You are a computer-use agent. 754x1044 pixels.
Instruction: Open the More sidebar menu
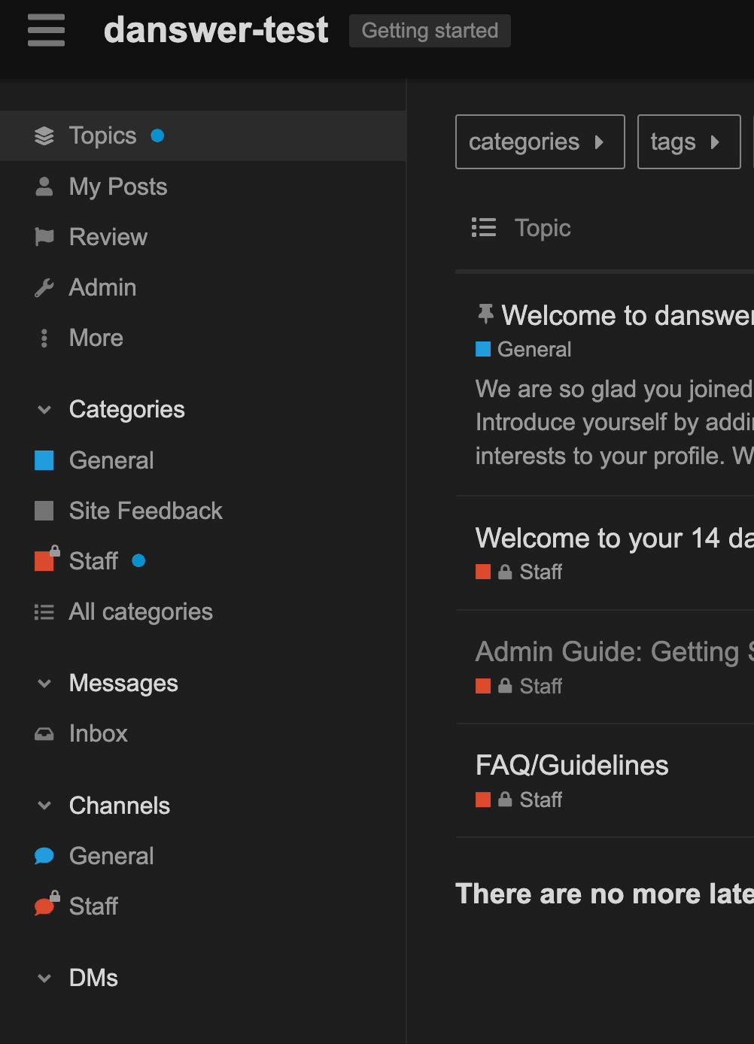pyautogui.click(x=44, y=338)
